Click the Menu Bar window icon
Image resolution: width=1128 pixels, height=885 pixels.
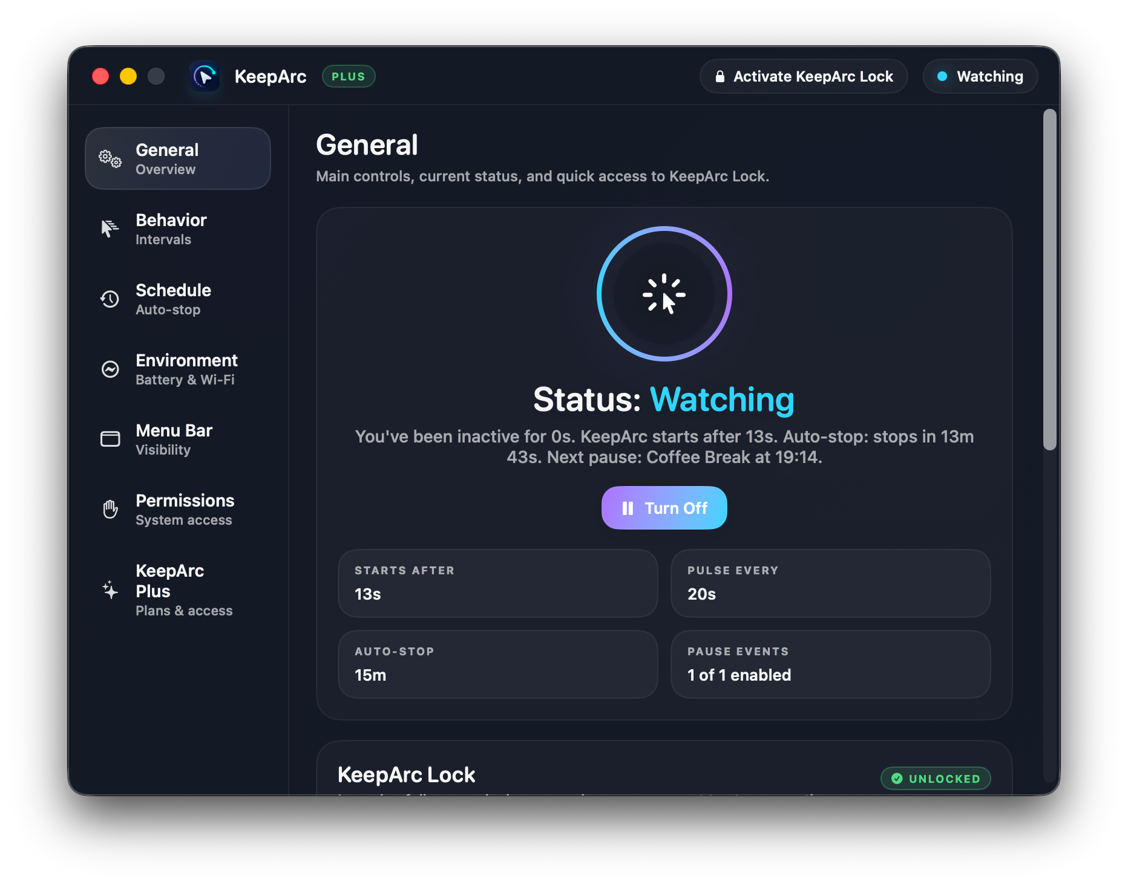point(110,439)
